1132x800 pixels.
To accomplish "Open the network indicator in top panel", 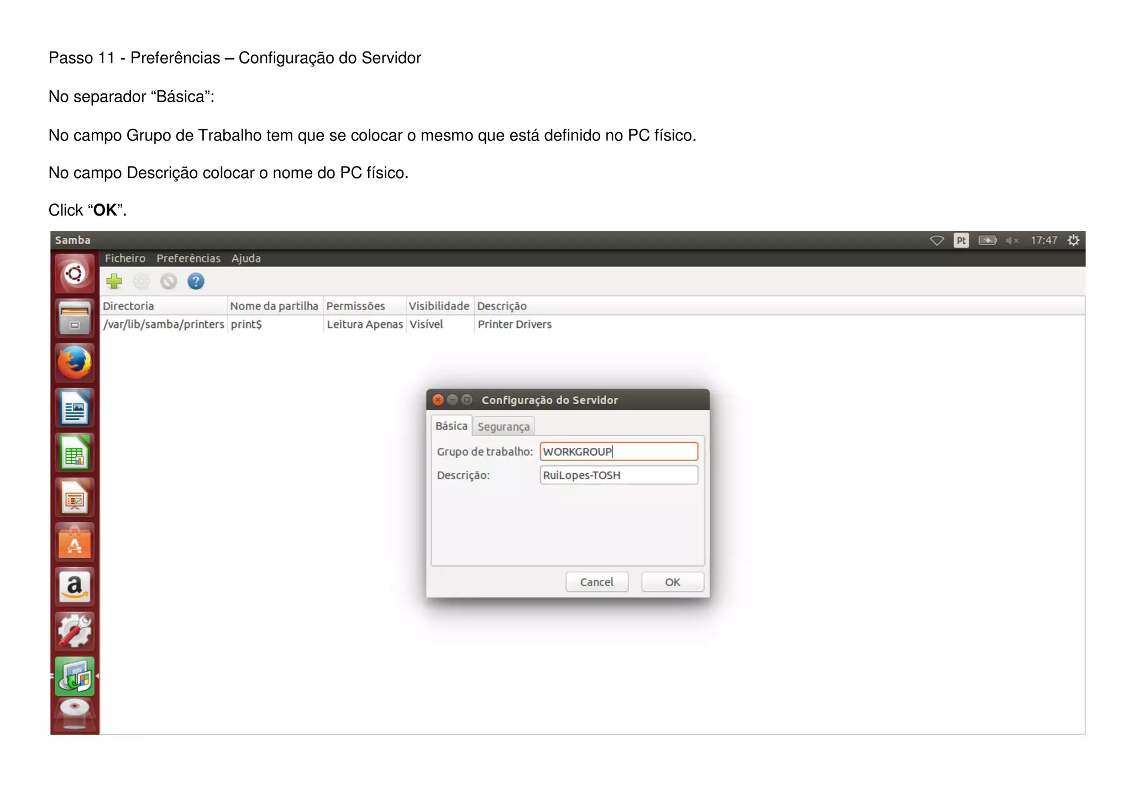I will coord(937,240).
